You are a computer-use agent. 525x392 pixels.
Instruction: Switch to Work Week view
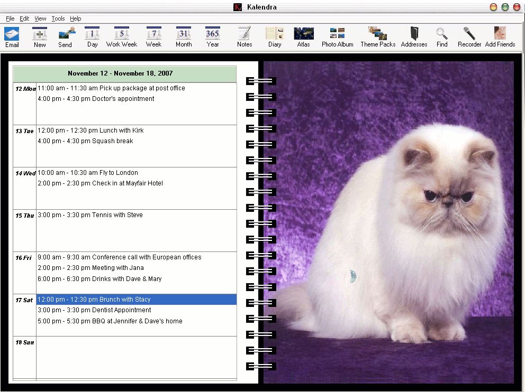pyautogui.click(x=122, y=37)
